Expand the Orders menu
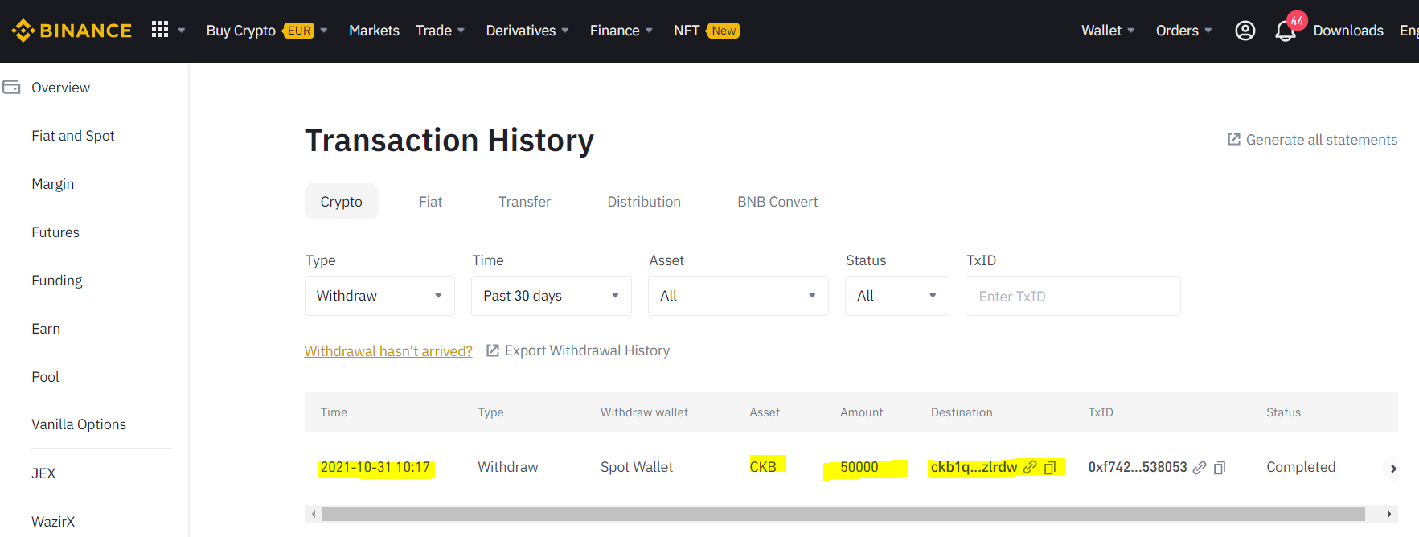The height and width of the screenshot is (537, 1419). [x=1183, y=31]
